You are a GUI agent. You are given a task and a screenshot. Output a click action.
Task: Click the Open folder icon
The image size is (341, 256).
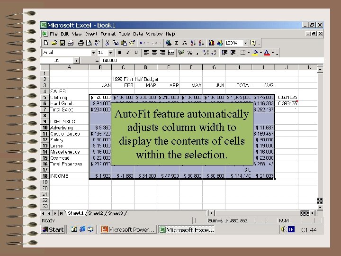[x=54, y=43]
